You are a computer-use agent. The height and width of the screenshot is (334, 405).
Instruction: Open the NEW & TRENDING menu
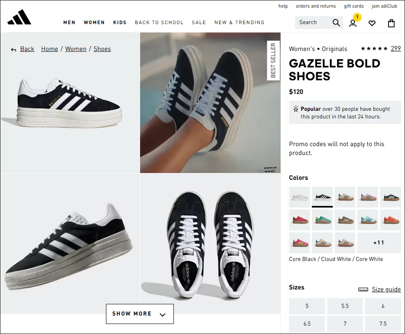point(240,22)
